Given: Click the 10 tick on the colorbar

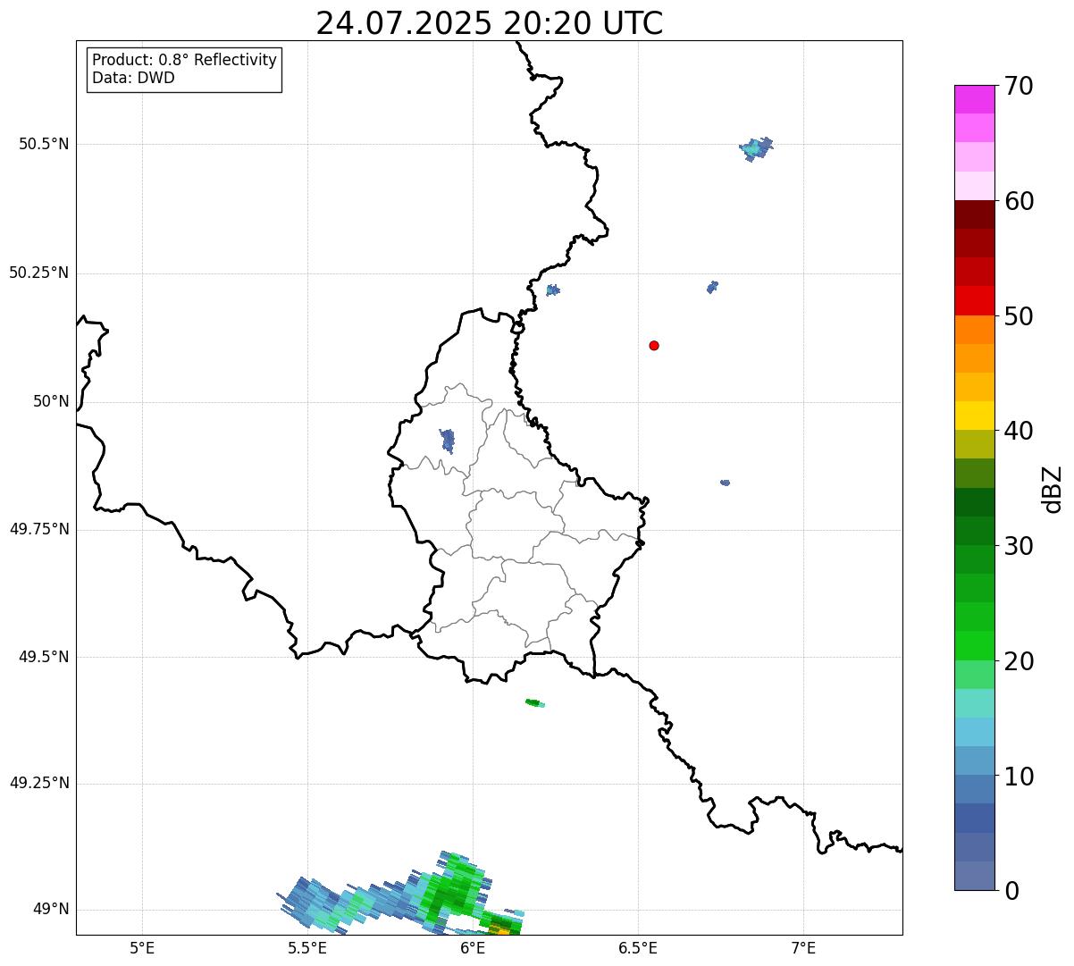Looking at the screenshot, I should [x=1019, y=776].
